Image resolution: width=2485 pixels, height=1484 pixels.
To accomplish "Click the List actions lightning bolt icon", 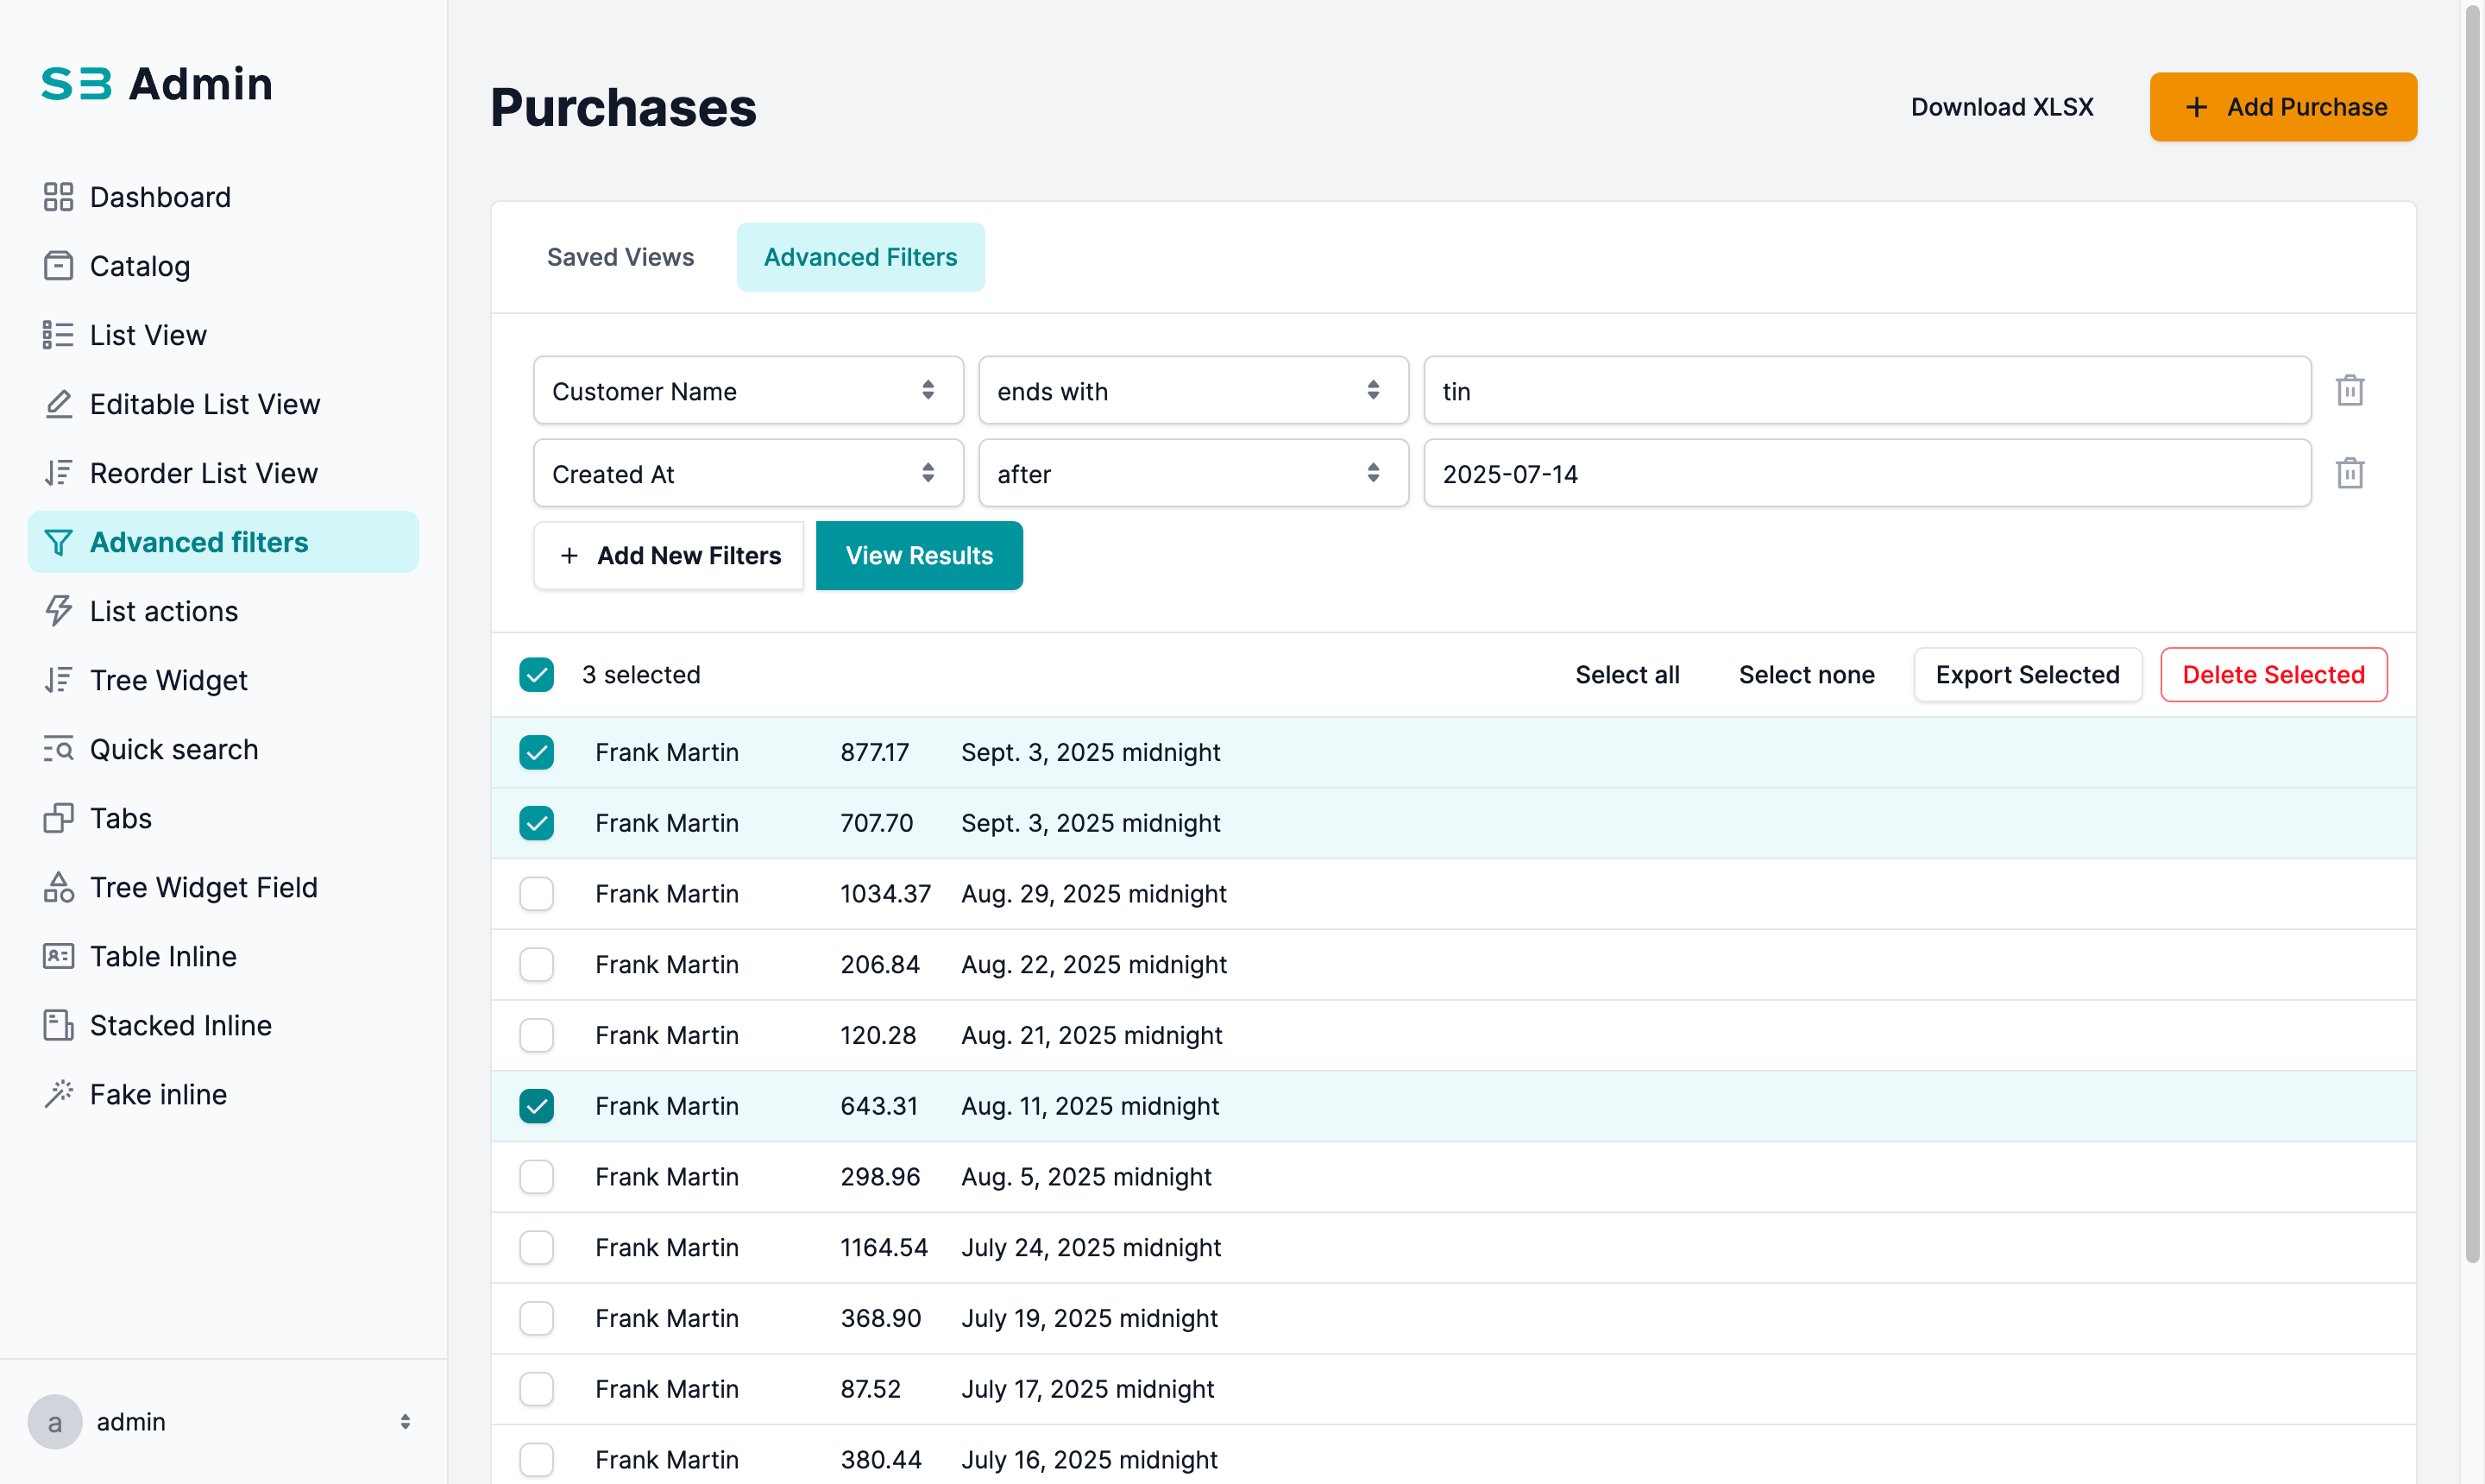I will [58, 611].
